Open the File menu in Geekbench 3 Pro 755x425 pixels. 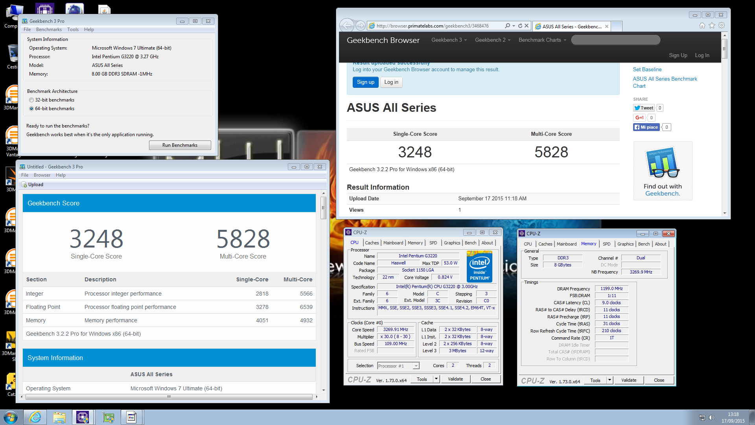(27, 30)
